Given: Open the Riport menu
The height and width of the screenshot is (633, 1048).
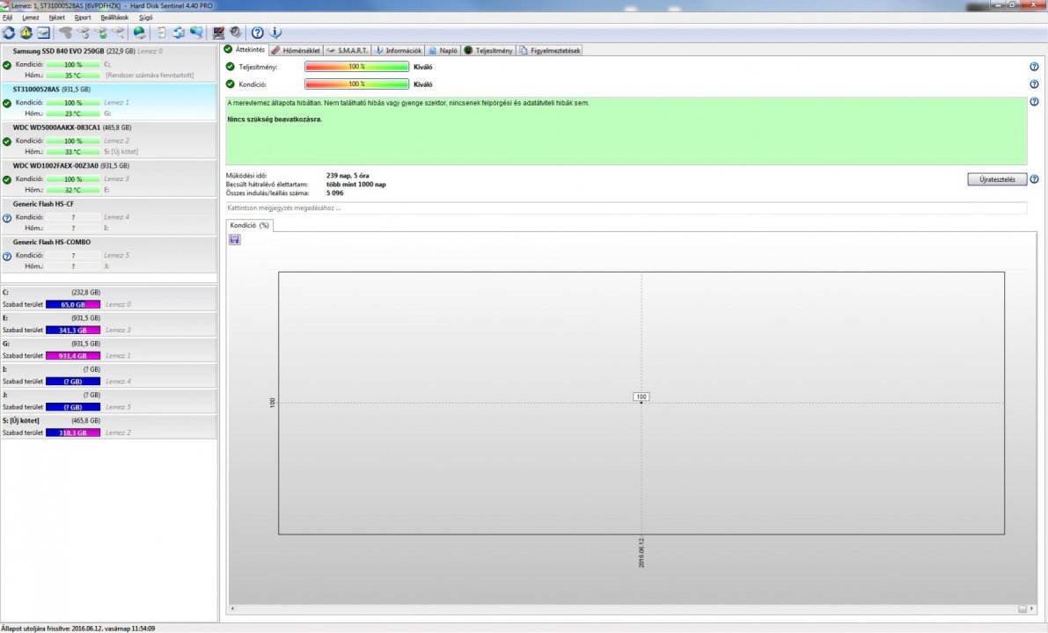Looking at the screenshot, I should (82, 18).
